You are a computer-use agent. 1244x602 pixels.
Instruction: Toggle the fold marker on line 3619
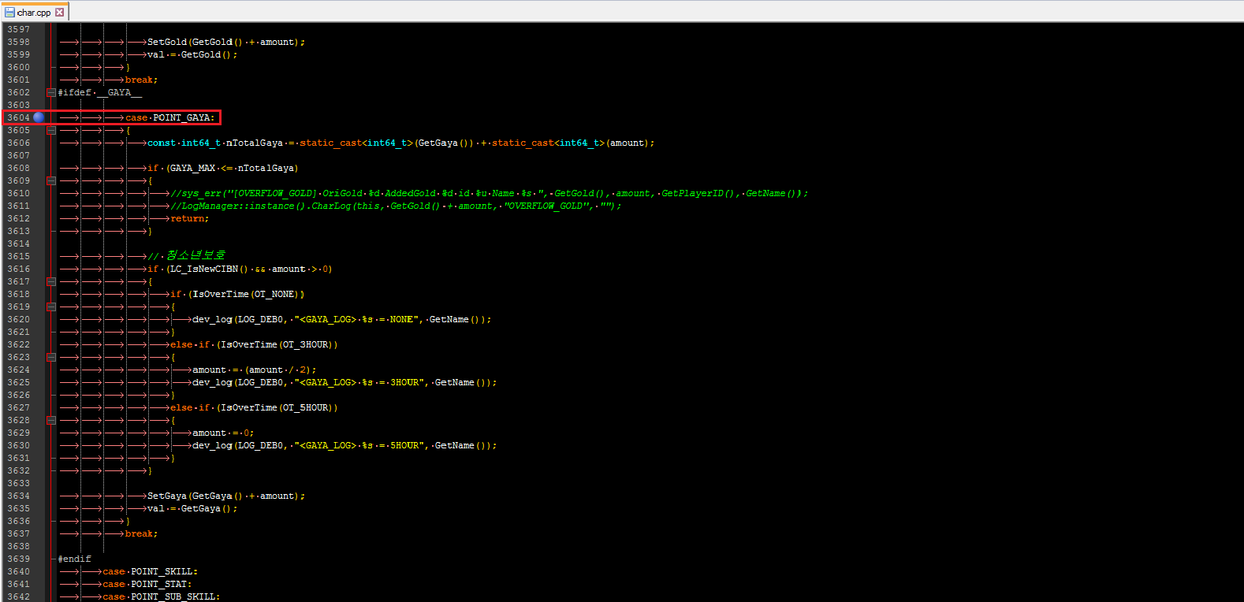tap(51, 307)
